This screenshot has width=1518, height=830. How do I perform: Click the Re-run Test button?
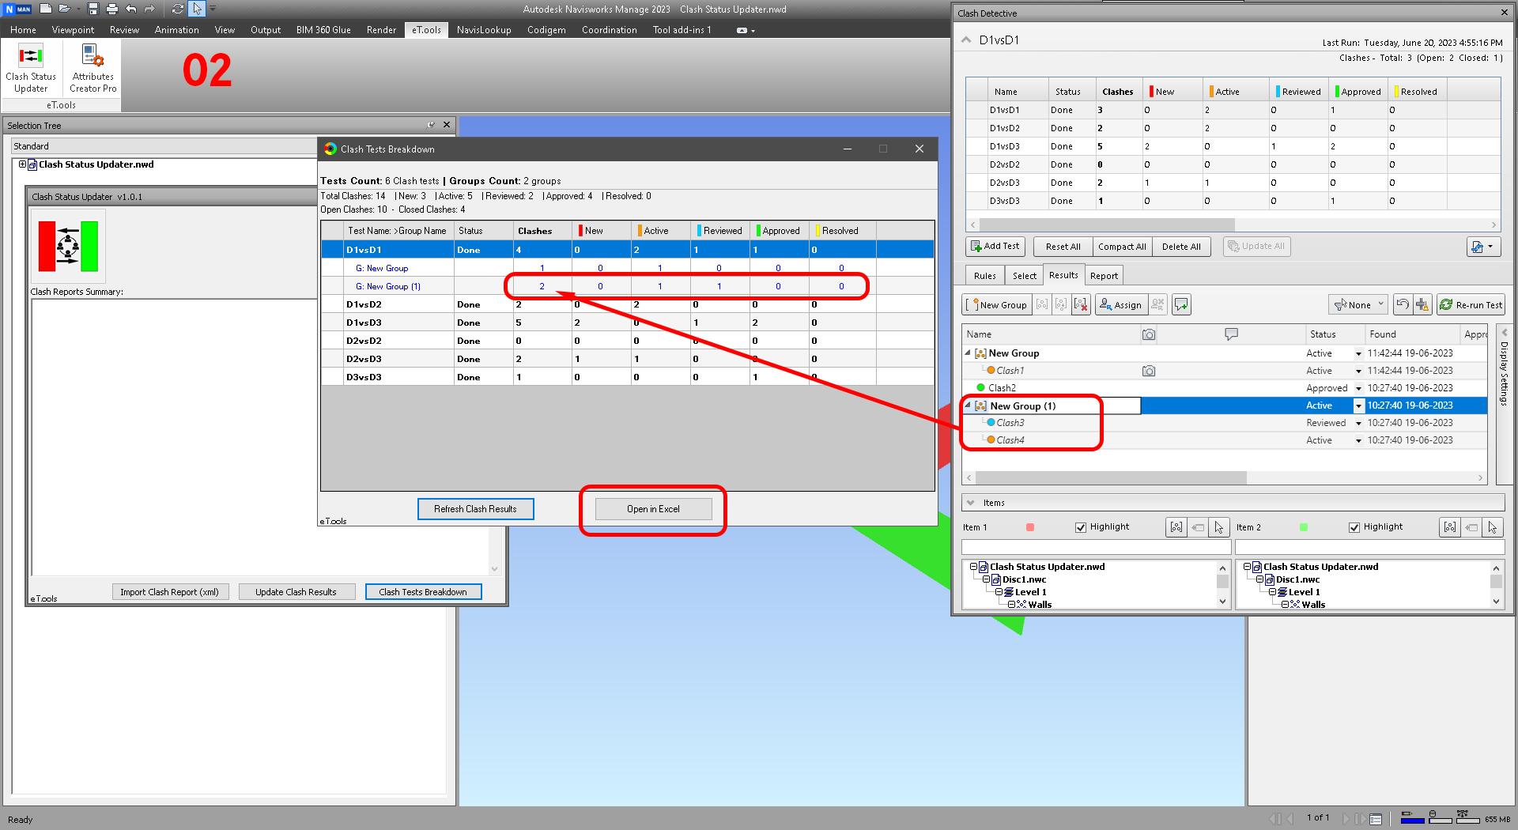[1471, 304]
